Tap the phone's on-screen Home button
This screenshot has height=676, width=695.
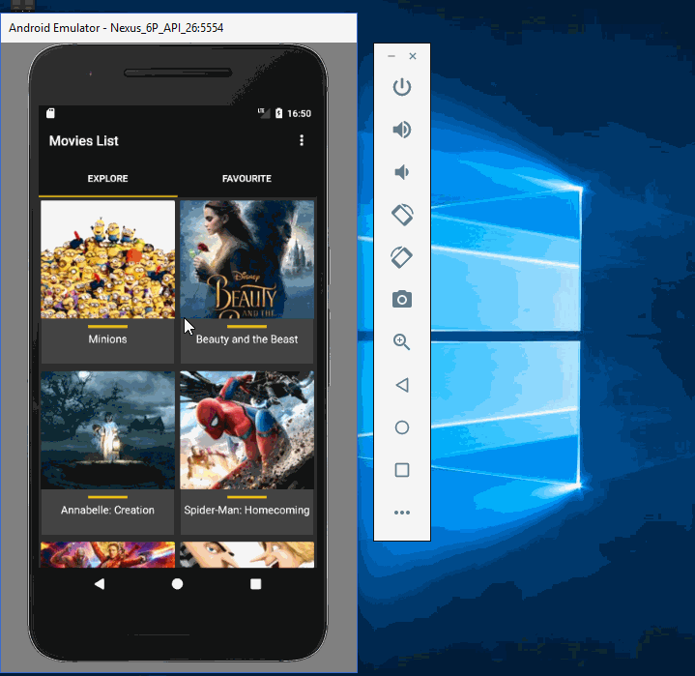[177, 584]
